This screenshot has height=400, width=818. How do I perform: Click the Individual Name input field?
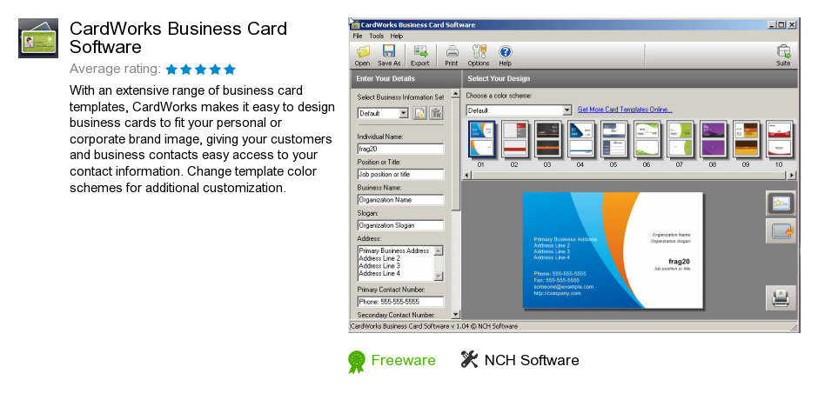click(x=400, y=149)
